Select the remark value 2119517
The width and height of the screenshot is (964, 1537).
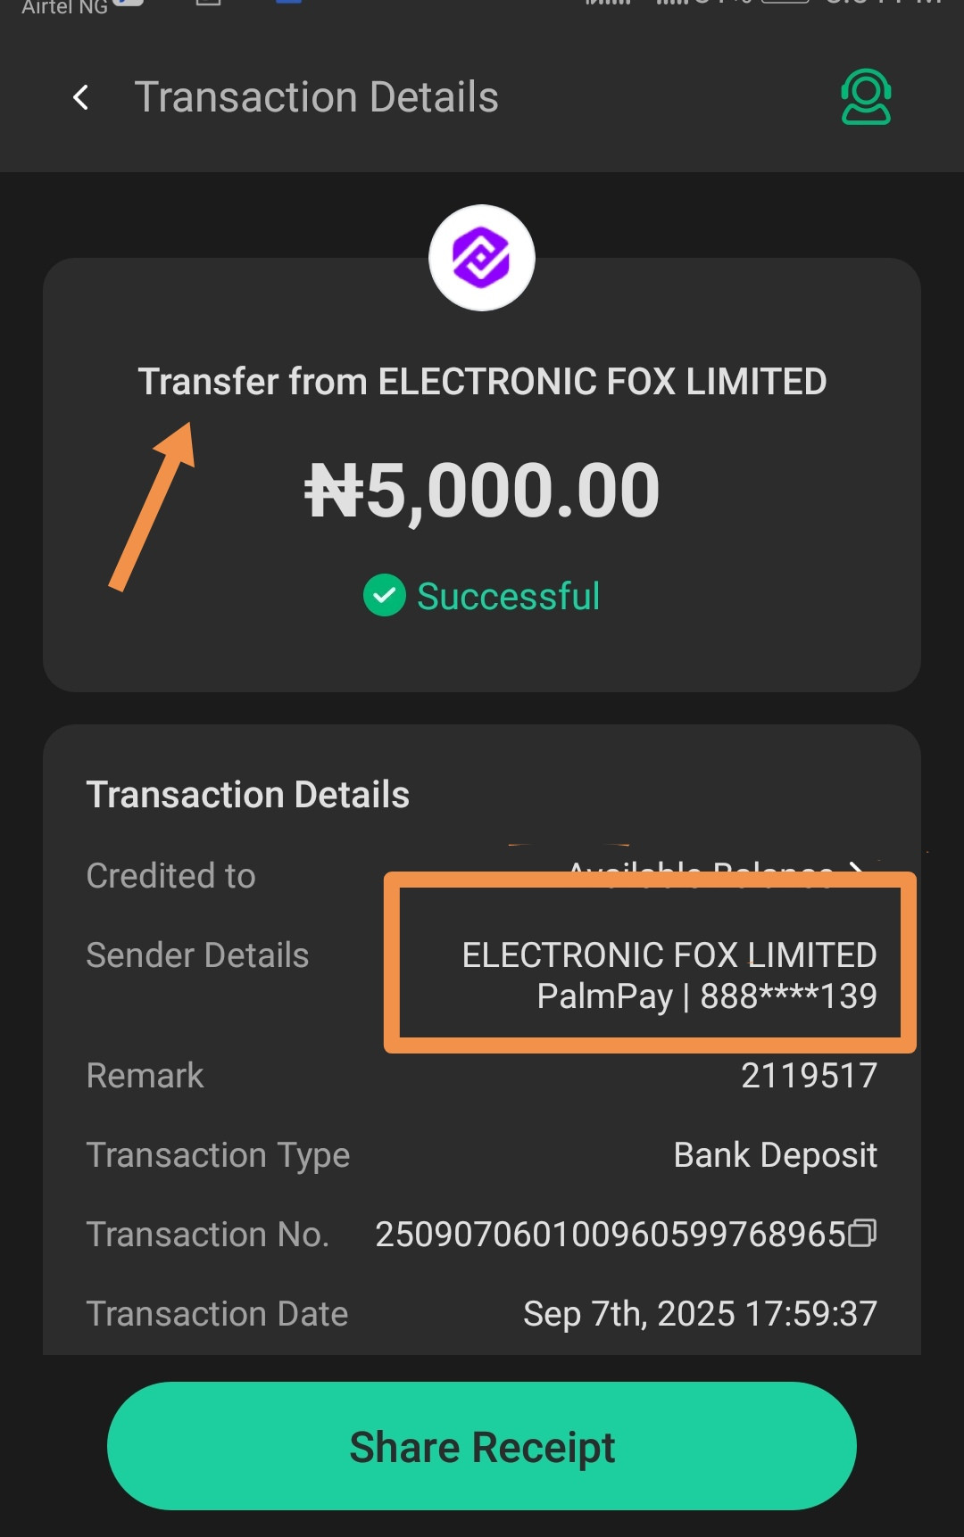click(x=809, y=1076)
